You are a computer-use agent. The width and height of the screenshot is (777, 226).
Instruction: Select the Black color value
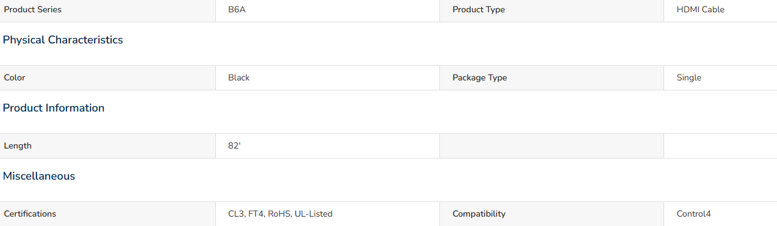tap(239, 77)
